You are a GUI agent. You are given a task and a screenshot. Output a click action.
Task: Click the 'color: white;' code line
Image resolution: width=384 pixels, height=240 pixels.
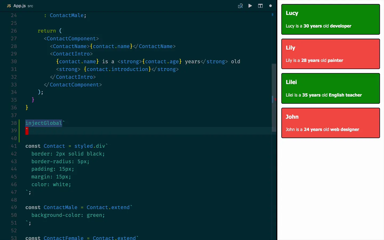pos(51,185)
